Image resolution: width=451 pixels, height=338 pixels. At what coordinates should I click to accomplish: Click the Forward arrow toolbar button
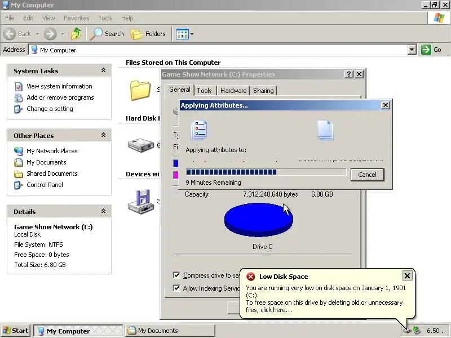tap(50, 34)
